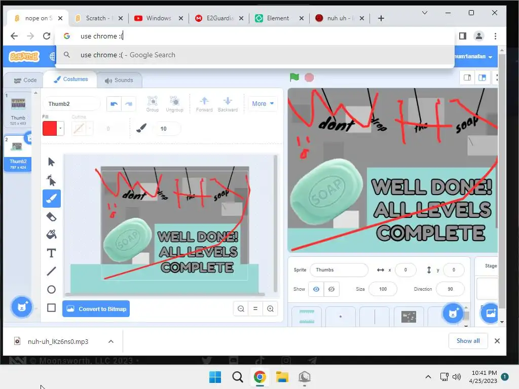Open the Choose a Backdrop button
Viewport: 519px width, 389px height.
491,313
